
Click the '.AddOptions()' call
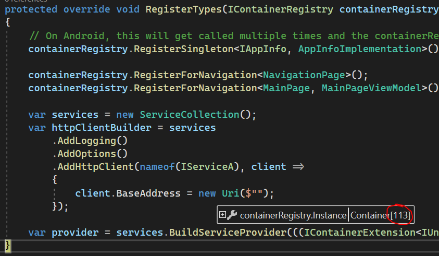click(x=90, y=154)
